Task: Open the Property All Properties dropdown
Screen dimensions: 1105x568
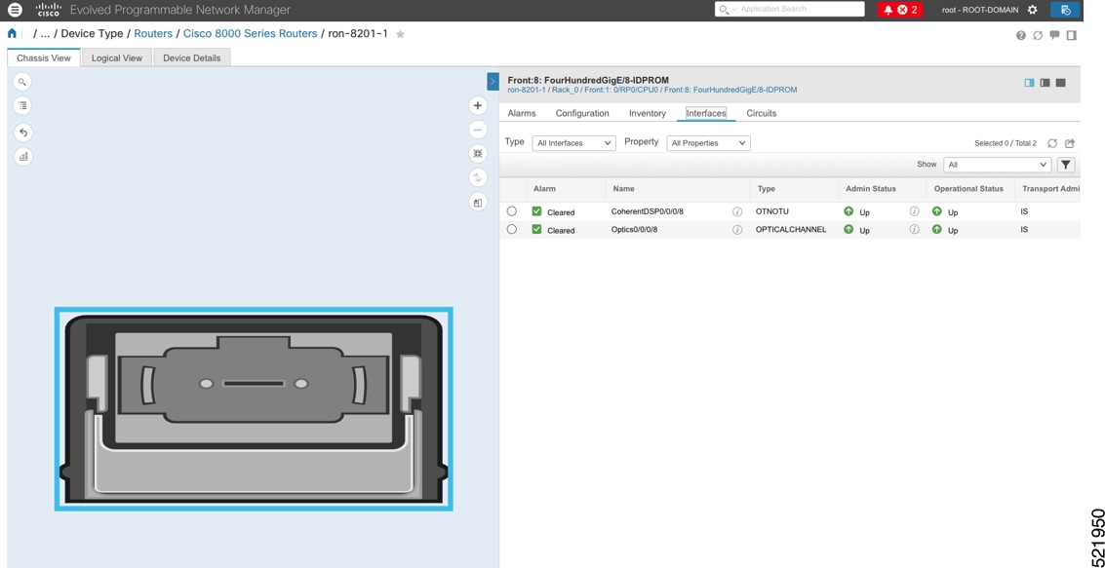Action: 708,143
